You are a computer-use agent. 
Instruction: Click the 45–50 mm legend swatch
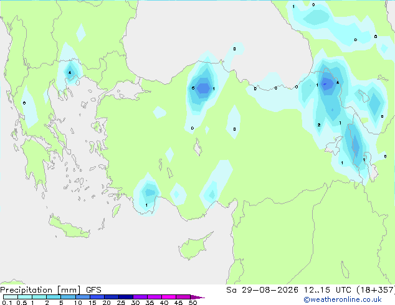183,297
